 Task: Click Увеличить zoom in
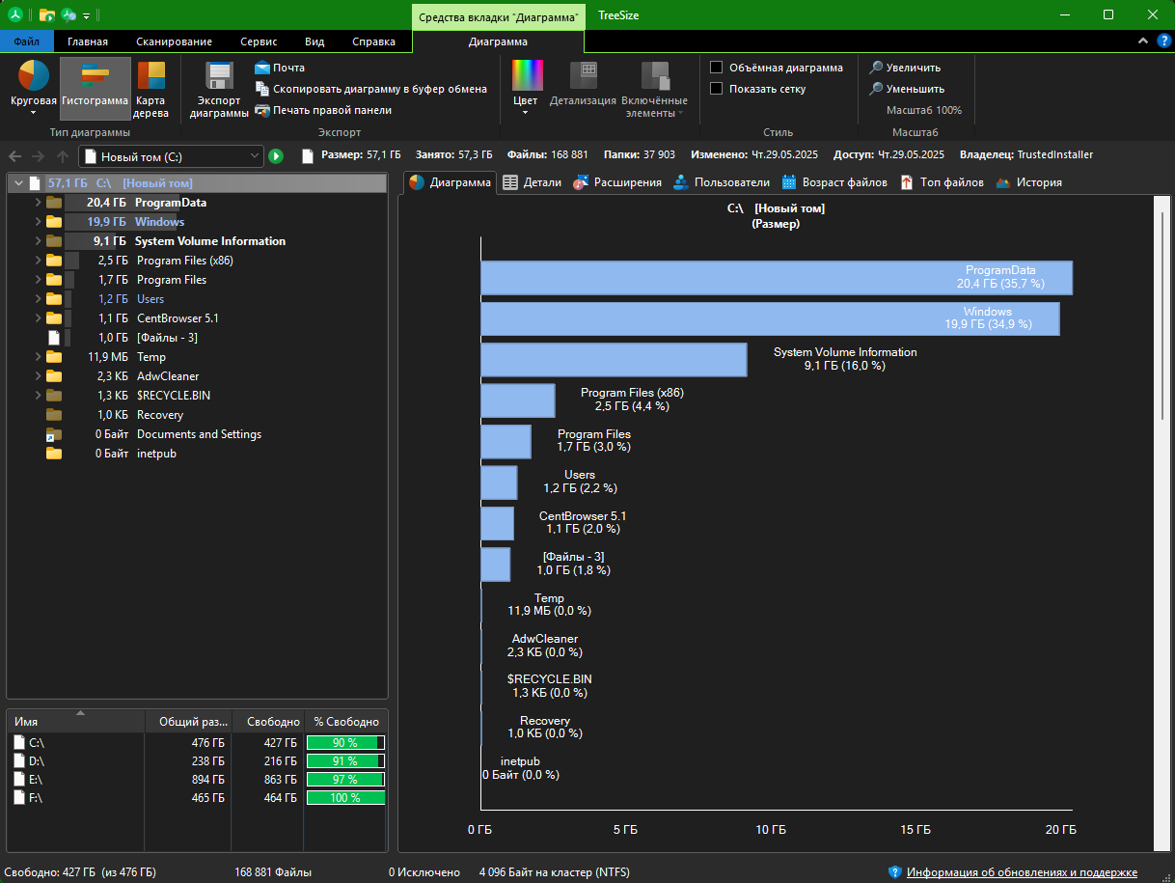(x=905, y=68)
